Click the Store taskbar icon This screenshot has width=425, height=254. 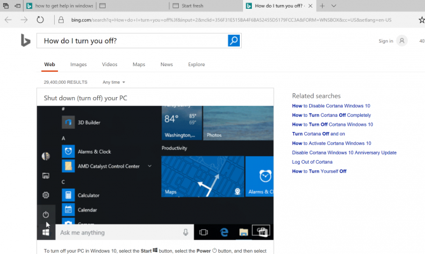tap(262, 232)
